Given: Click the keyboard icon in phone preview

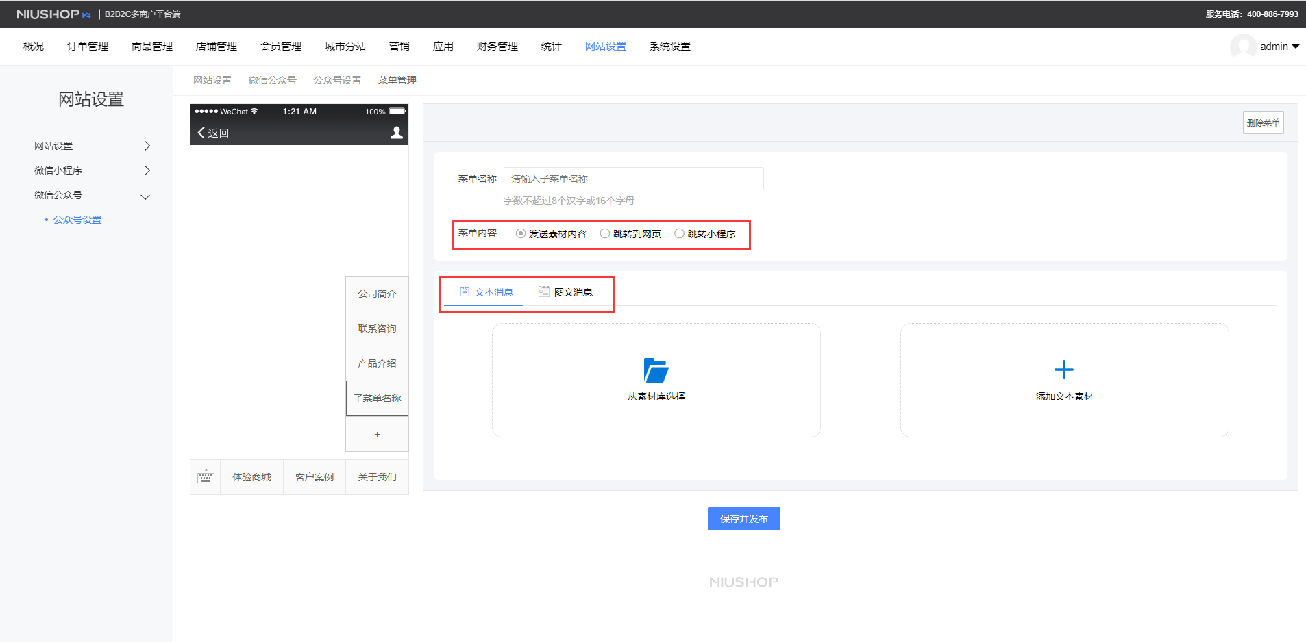Looking at the screenshot, I should click(206, 477).
